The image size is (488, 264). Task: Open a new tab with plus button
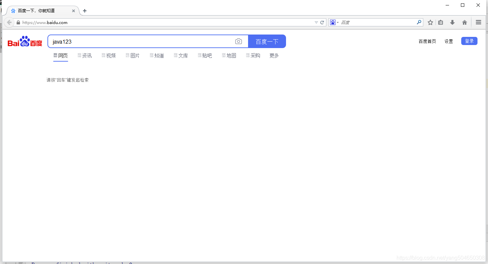point(85,11)
